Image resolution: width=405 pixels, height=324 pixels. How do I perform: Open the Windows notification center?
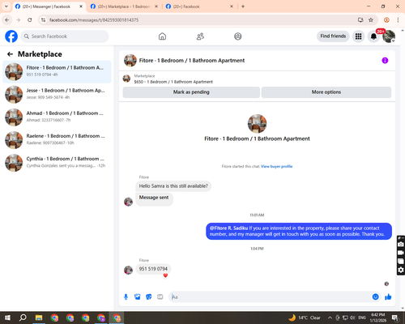pyautogui.click(x=395, y=318)
